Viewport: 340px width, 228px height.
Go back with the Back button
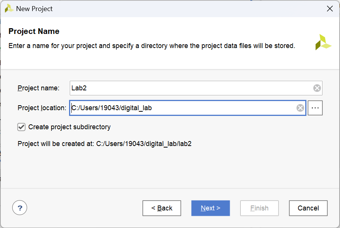coord(162,208)
